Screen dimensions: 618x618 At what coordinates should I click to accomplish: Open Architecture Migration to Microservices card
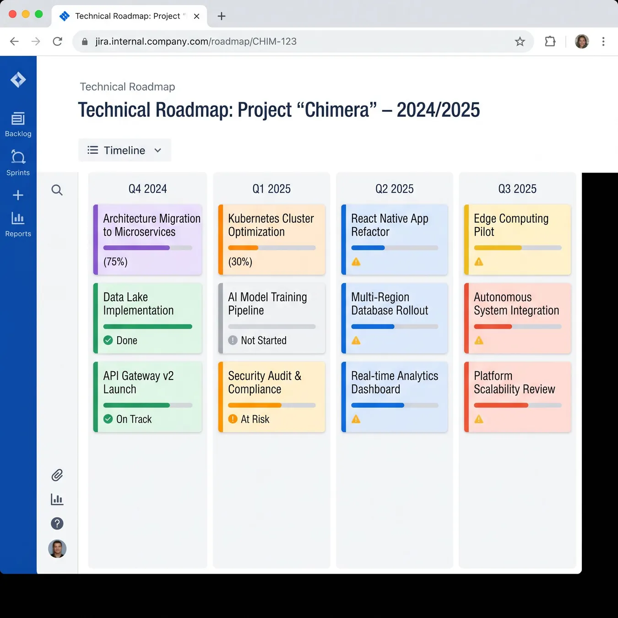(148, 239)
